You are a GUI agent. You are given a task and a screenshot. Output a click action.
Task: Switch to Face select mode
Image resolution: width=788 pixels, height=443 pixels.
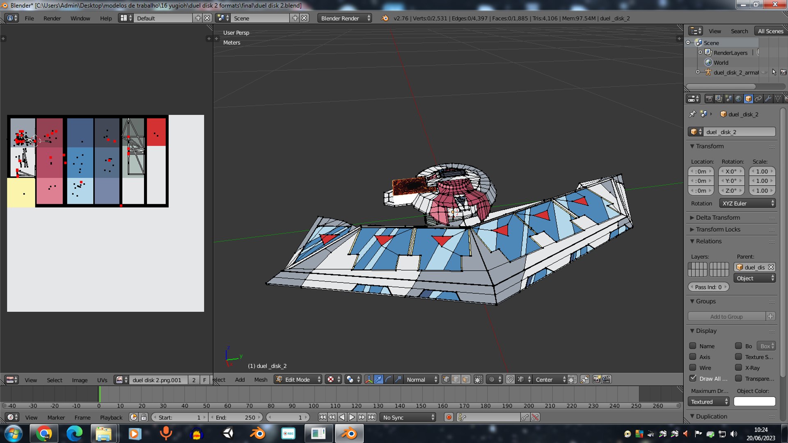click(466, 379)
